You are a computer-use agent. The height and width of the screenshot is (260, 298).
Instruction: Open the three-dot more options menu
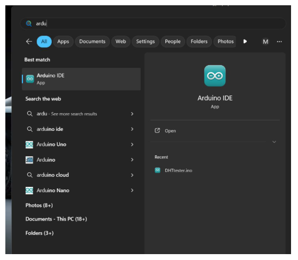[x=279, y=42]
